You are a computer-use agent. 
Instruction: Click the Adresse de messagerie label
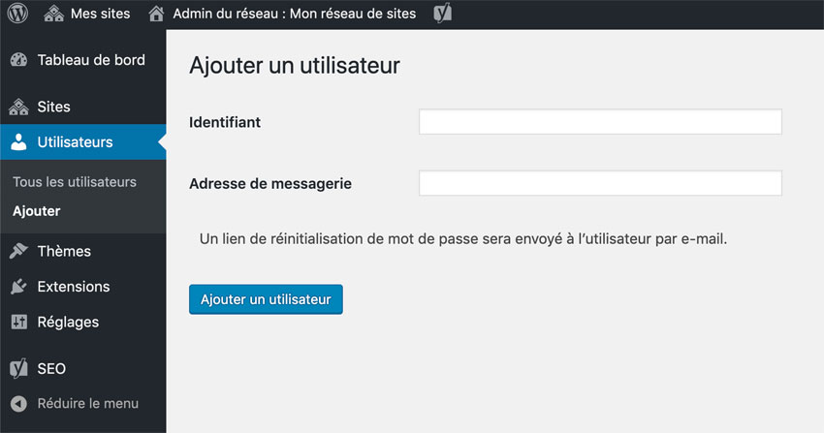click(x=270, y=184)
